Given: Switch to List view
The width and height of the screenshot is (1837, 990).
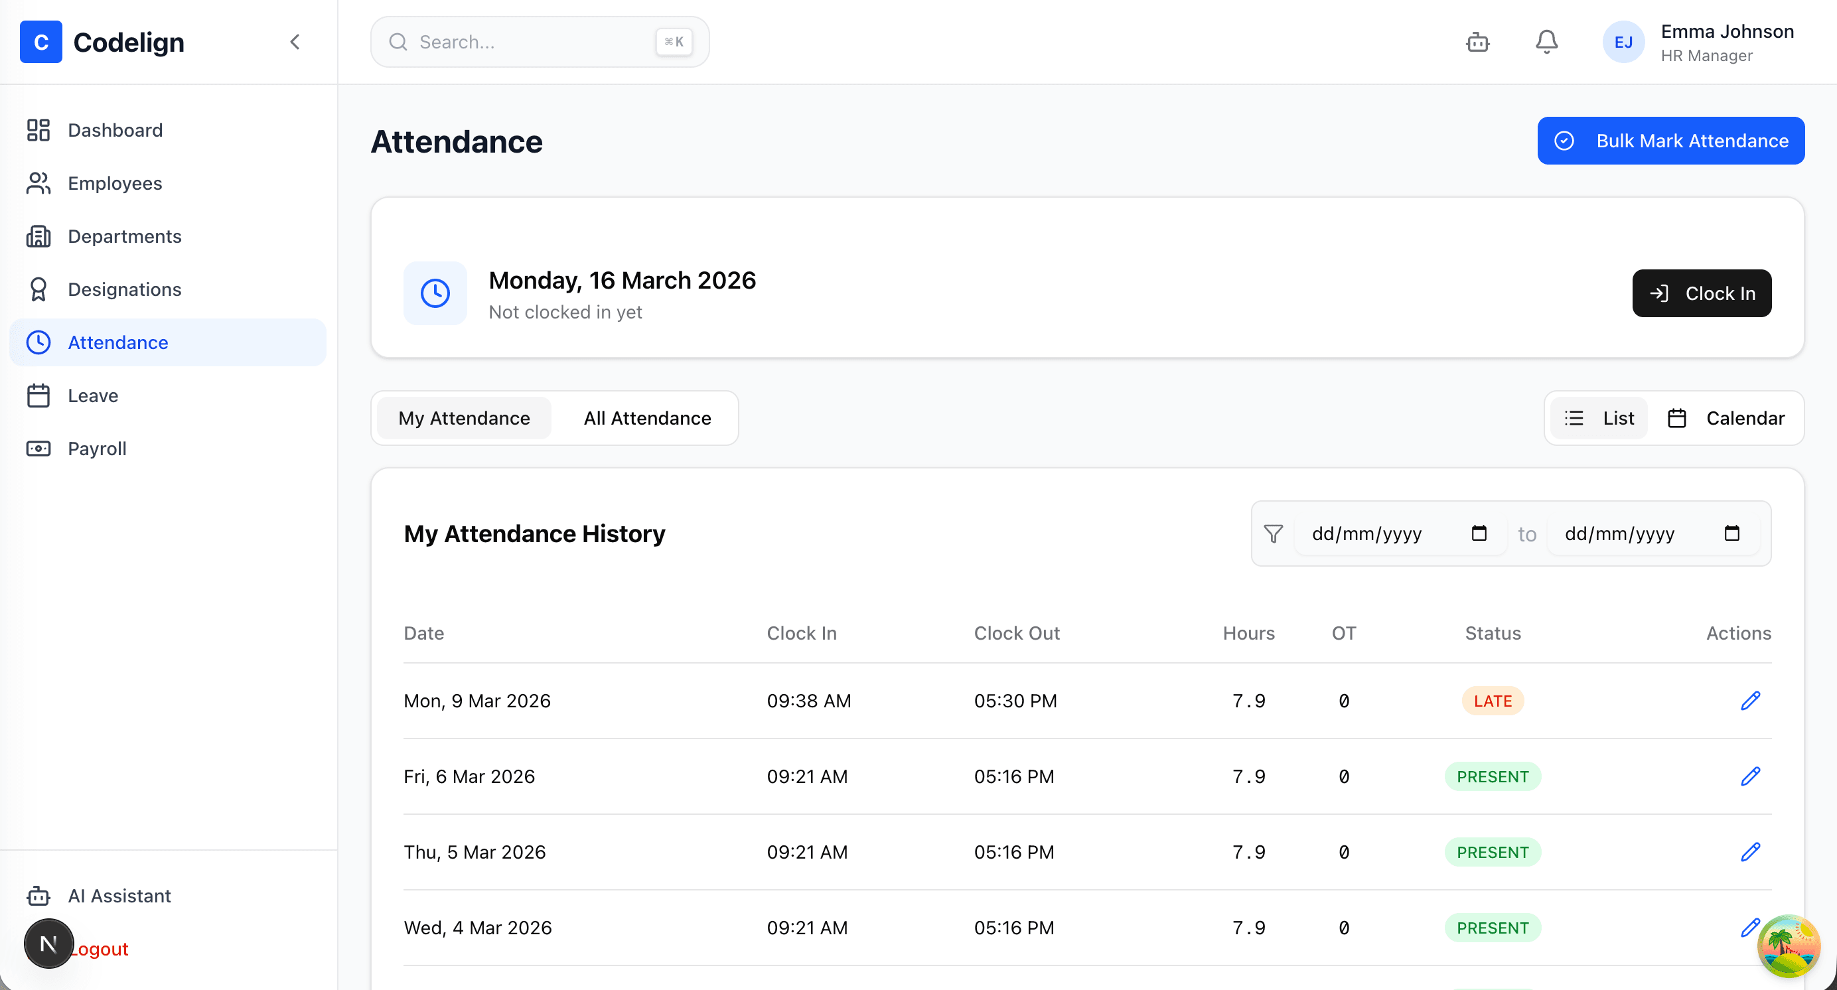Looking at the screenshot, I should click(1599, 419).
